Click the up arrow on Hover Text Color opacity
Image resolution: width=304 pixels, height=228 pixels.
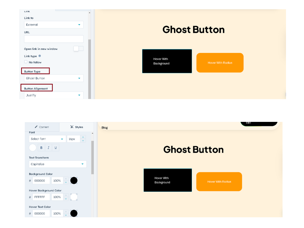(66, 212)
